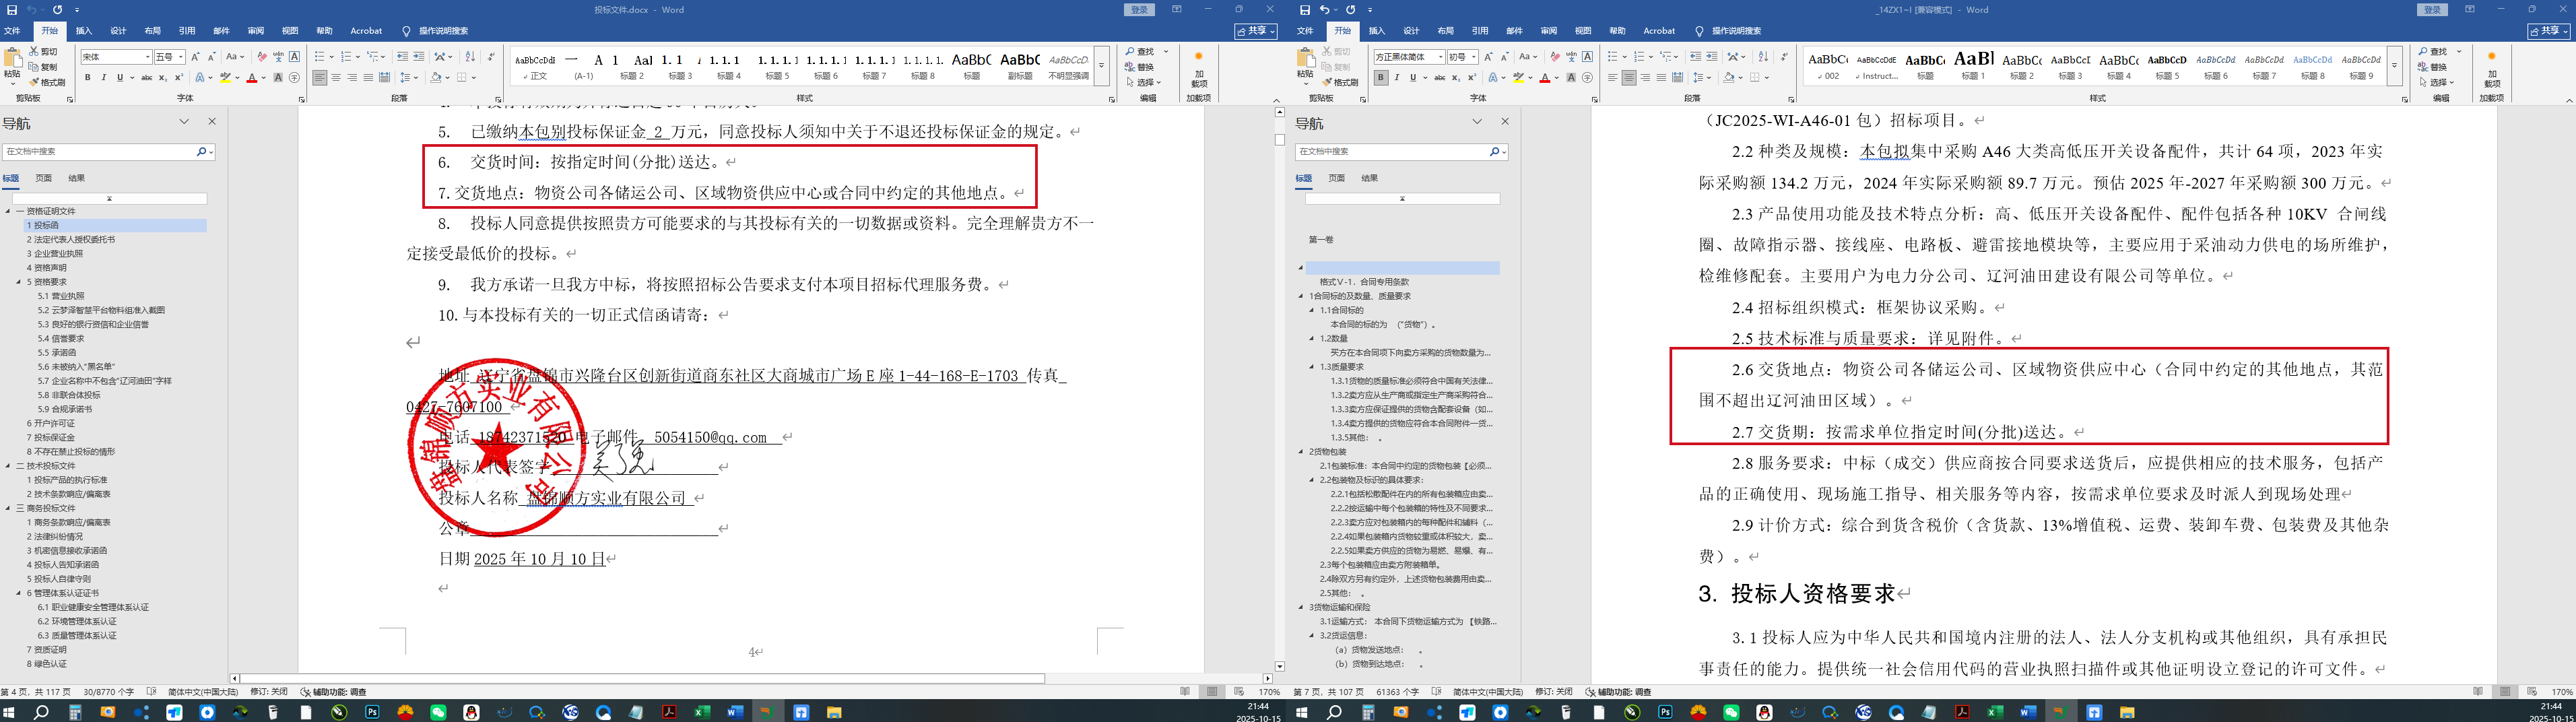Open the 审阅 tab in left Word window
Screen dimensions: 2576x722
[256, 31]
